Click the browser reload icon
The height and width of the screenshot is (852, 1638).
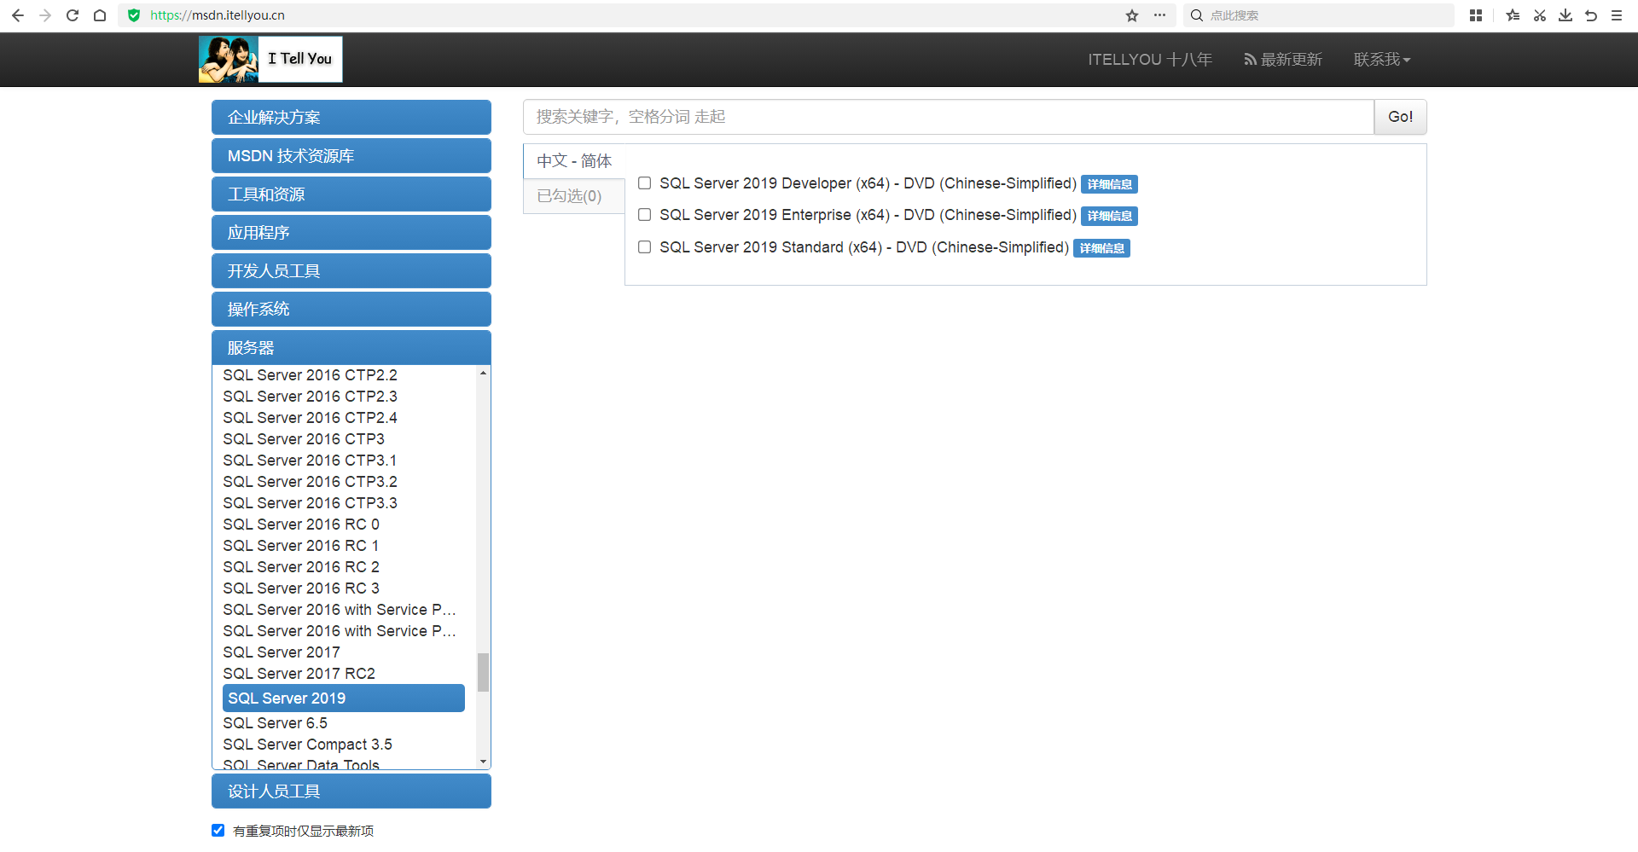click(73, 15)
